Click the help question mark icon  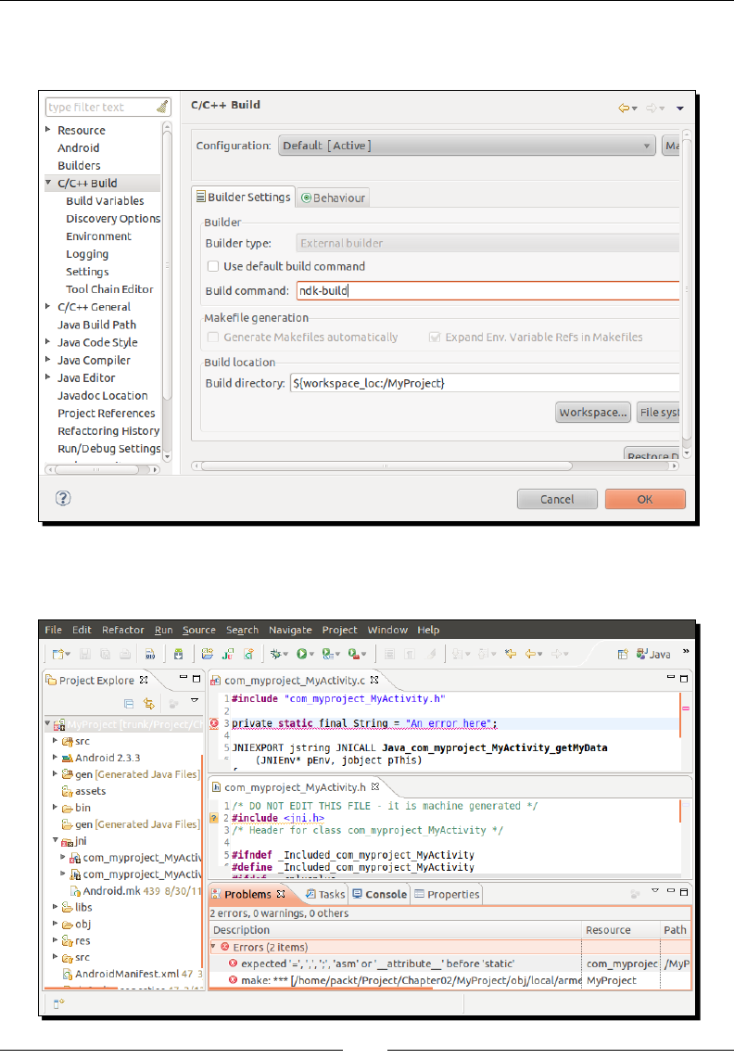coord(63,498)
